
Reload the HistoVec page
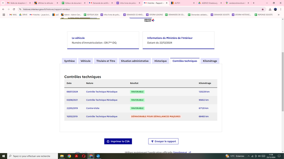click(x=14, y=10)
